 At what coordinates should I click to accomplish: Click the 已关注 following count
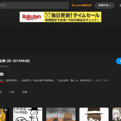[4, 66]
